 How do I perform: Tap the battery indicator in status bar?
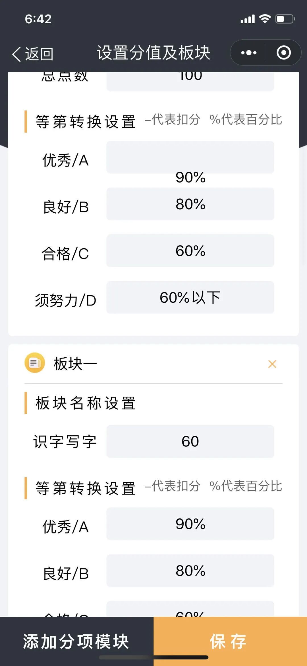[285, 19]
